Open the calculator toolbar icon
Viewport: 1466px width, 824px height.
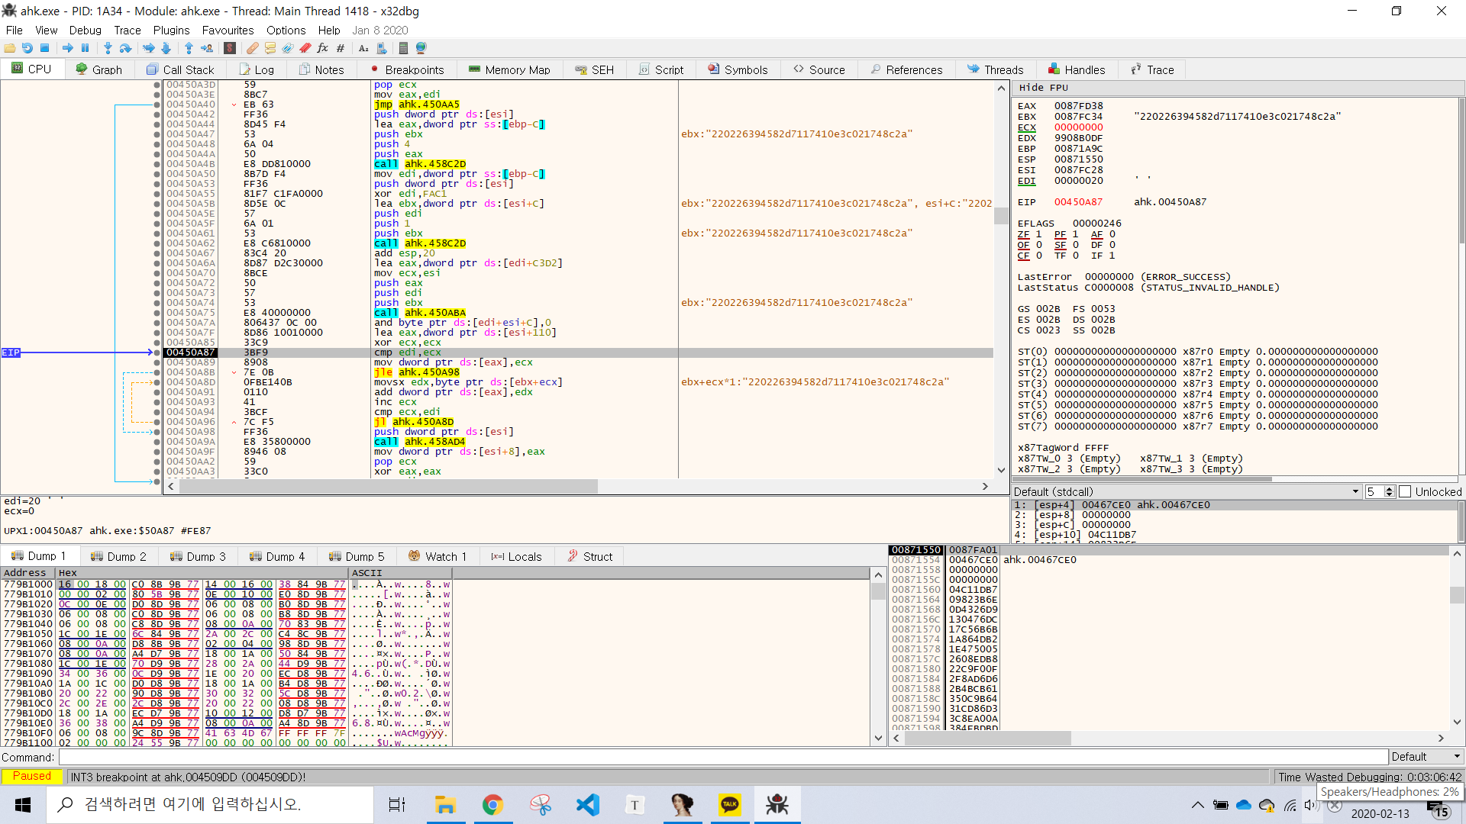click(403, 48)
